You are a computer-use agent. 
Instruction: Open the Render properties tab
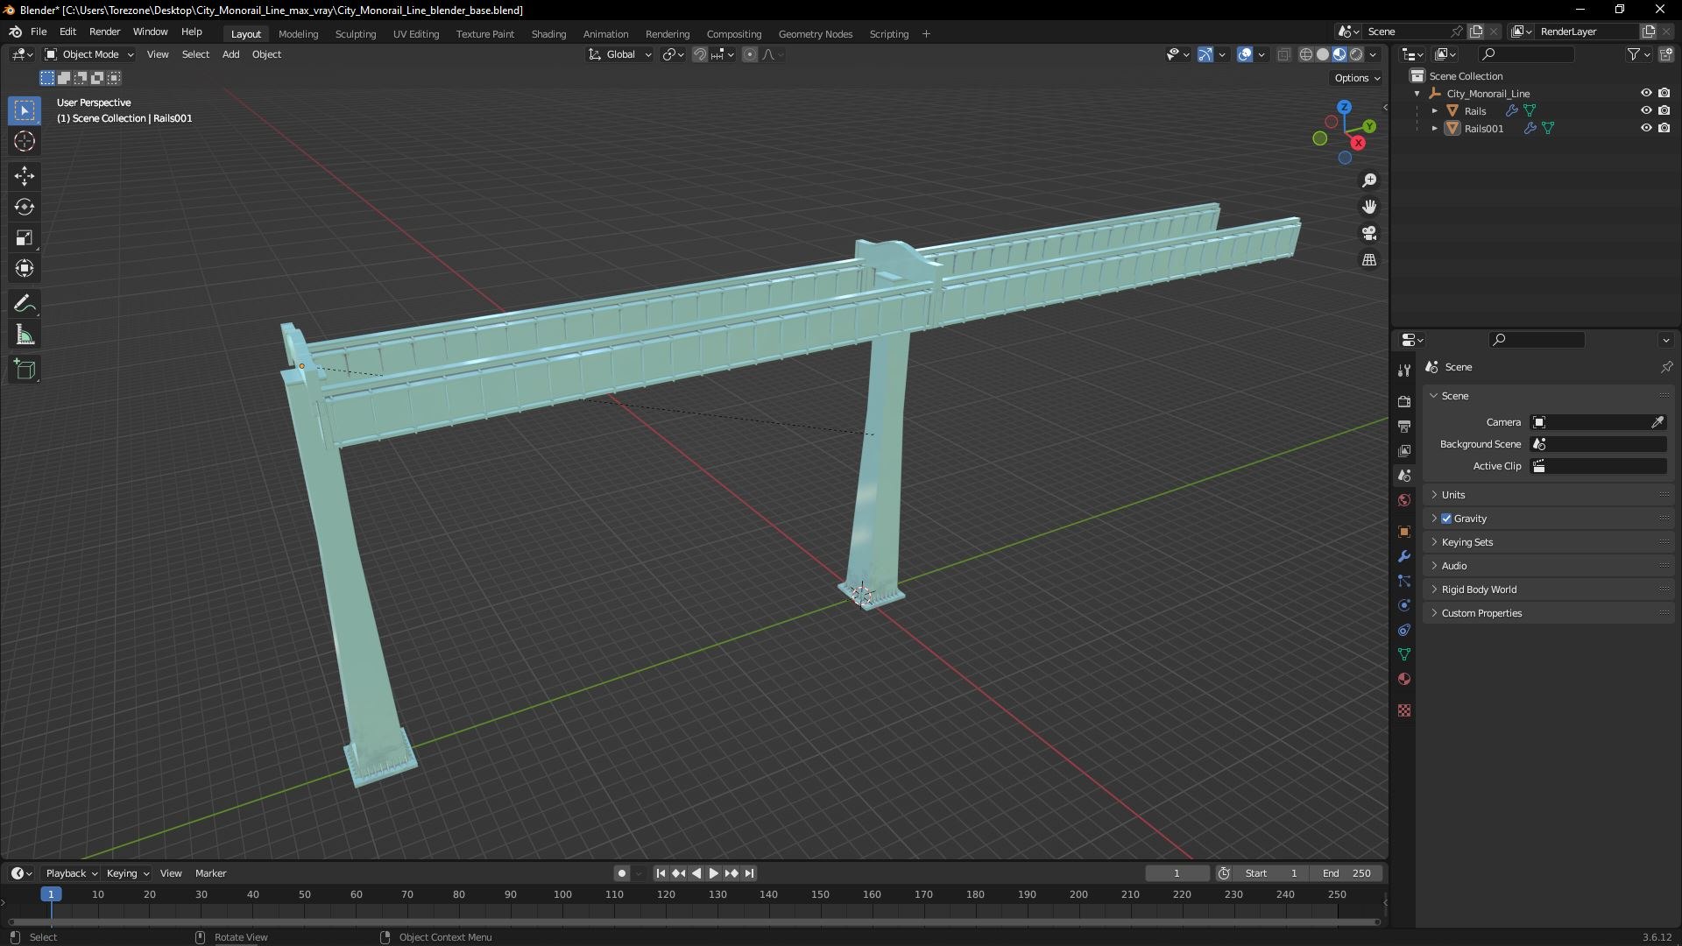coord(1404,402)
